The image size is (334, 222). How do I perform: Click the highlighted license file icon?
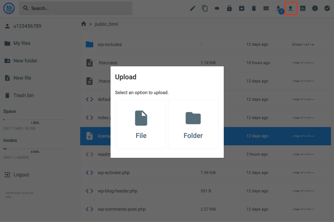coord(89,136)
